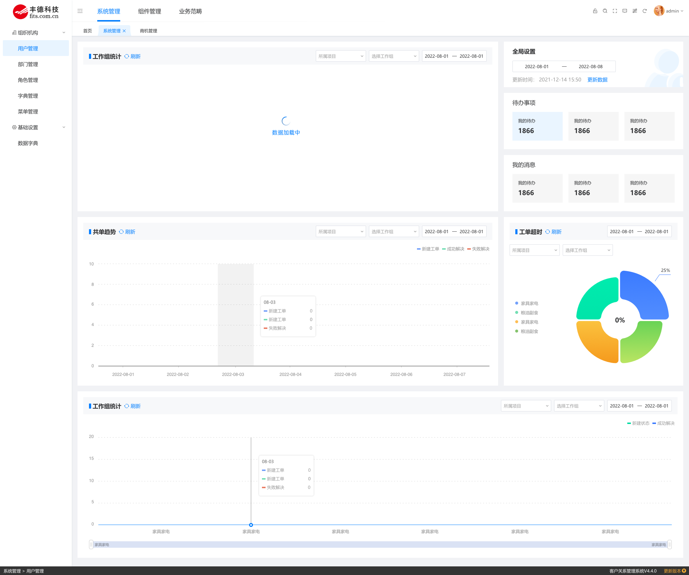Open the search magnifier icon in header
Screen dimensions: 689x575
click(x=605, y=11)
